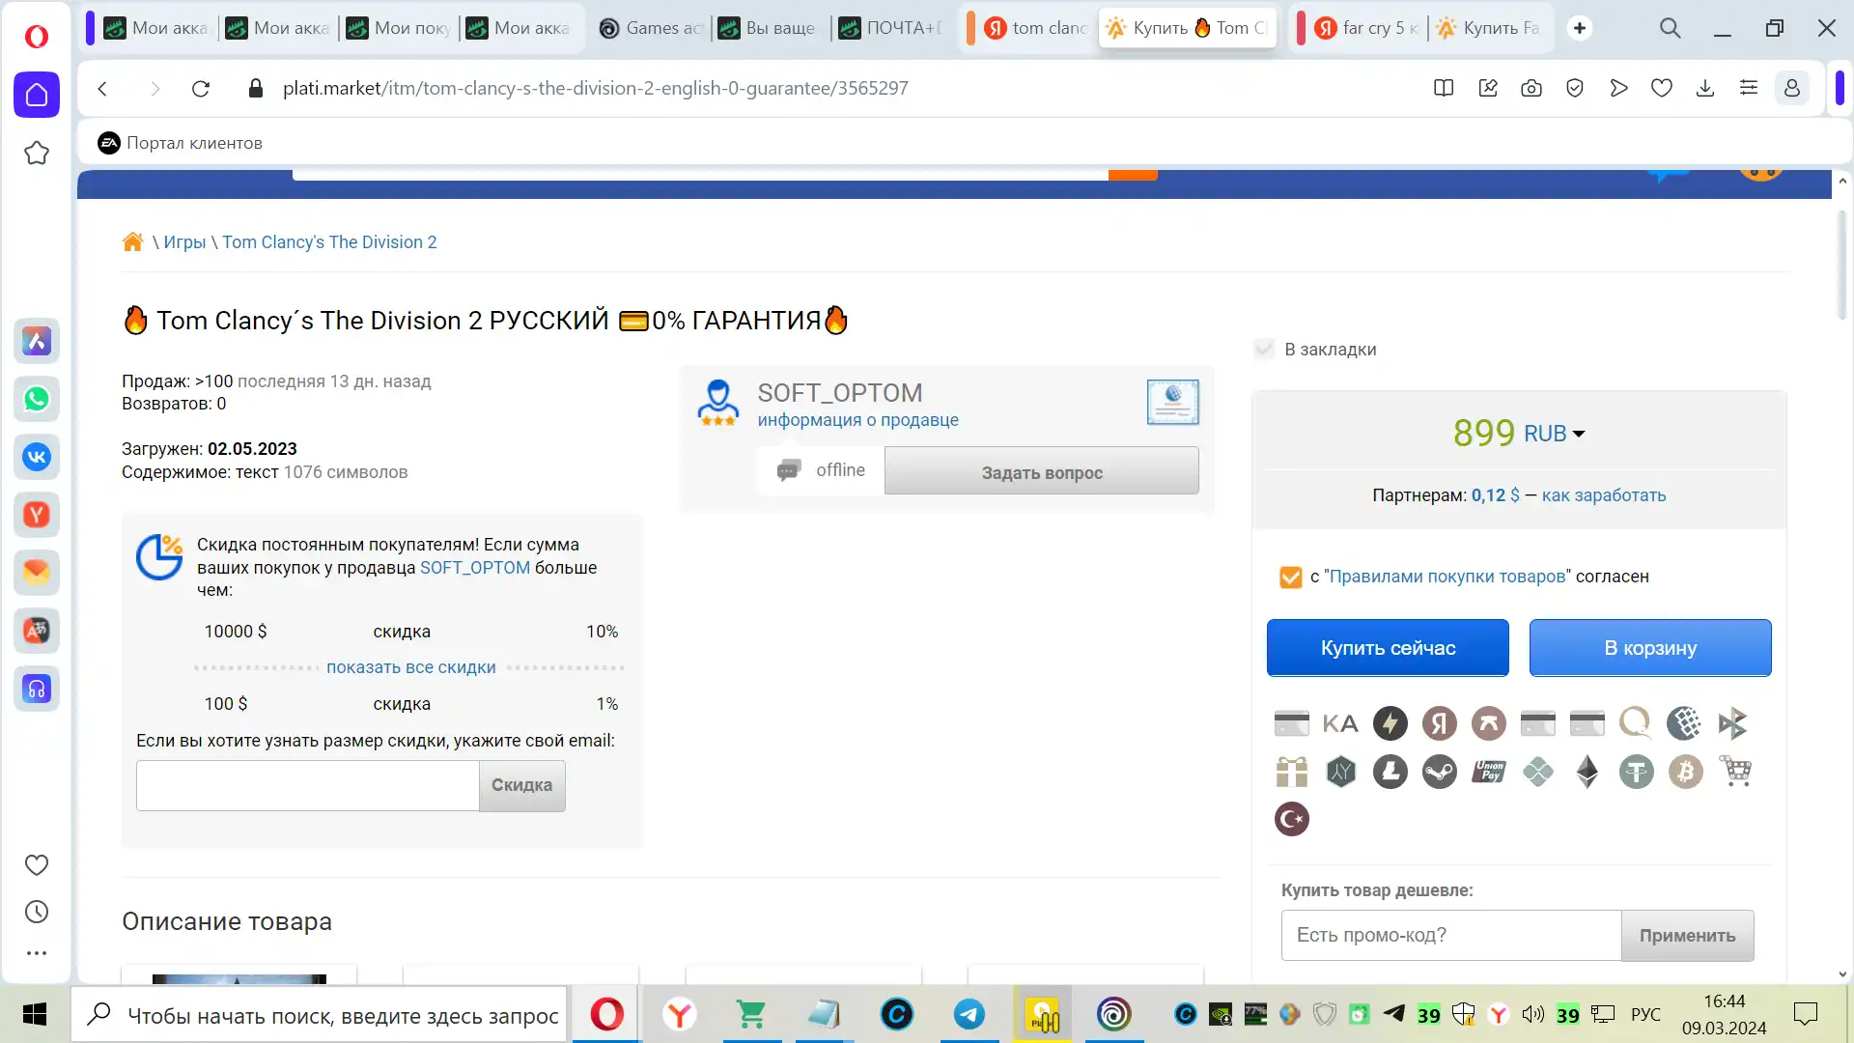
Task: Click 'Купить сейчас' button
Action: [1388, 648]
